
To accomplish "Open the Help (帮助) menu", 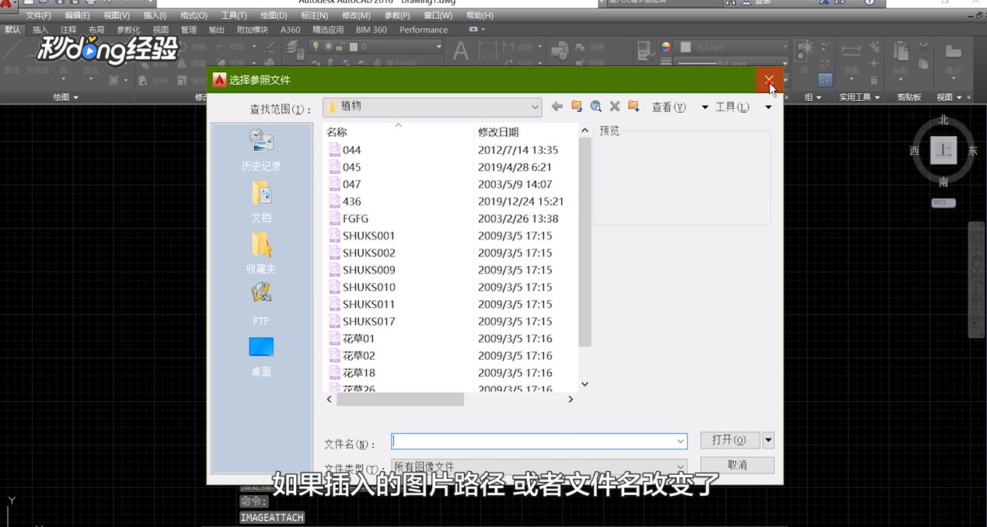I will (x=480, y=16).
